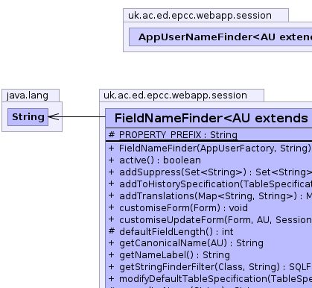Select the modifyDefaultTableSpecification method row
Image resolution: width=312 pixels, height=288 pixels.
(x=210, y=279)
